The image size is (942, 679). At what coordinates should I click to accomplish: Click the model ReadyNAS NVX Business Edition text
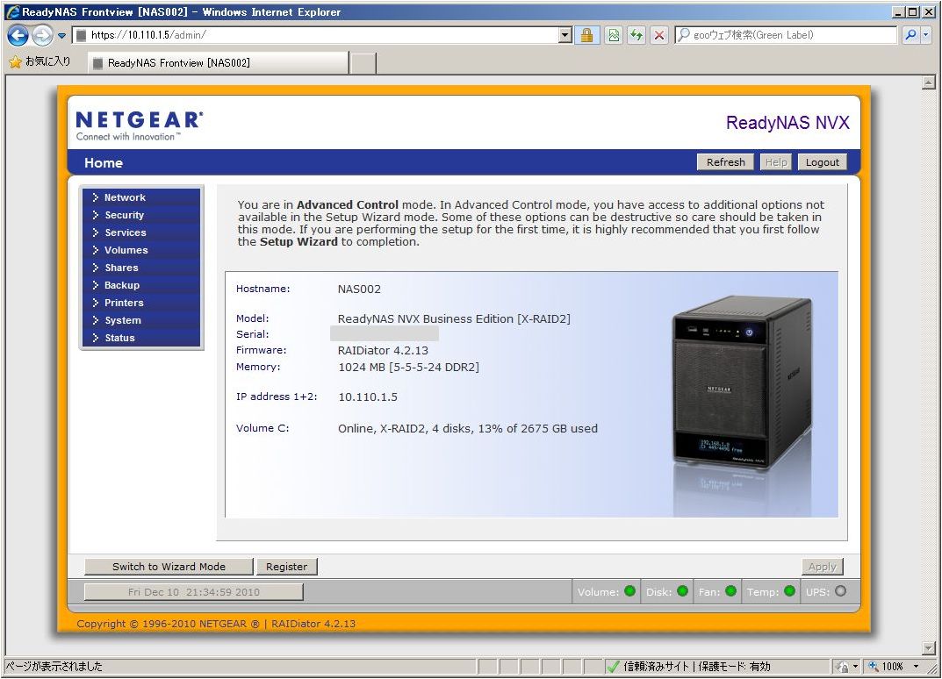(x=454, y=318)
